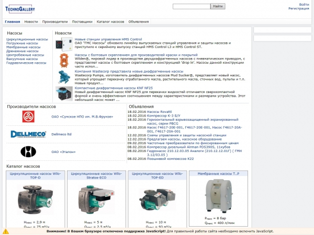Image resolution: width=314 pixels, height=235 pixels.
Task: Open Компактные диафрагменные насосы KNF NF25 link
Action: click(114, 88)
